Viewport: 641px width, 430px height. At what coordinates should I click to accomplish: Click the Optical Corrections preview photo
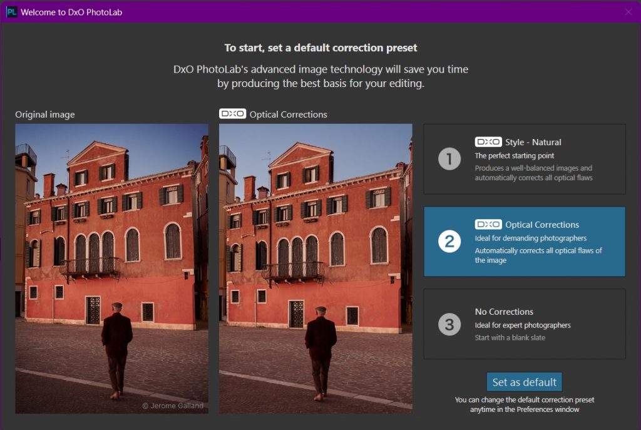(x=315, y=269)
